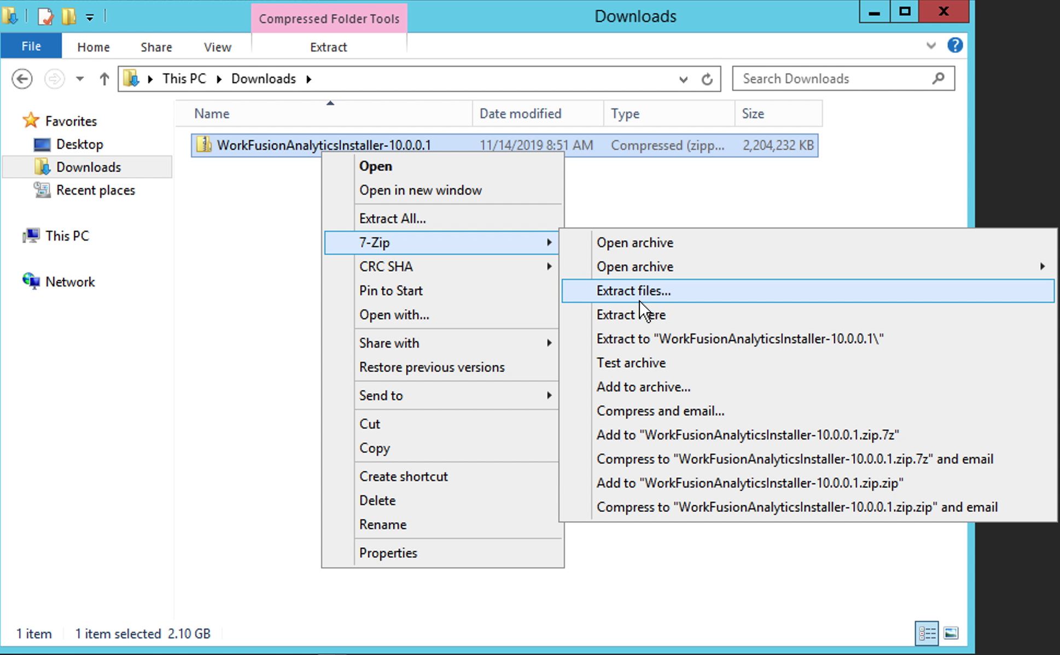Choose Compress and email... in 7-Zip submenu

click(808, 411)
